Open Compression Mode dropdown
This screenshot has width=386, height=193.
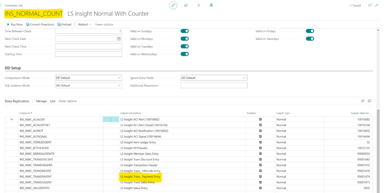click(x=89, y=78)
